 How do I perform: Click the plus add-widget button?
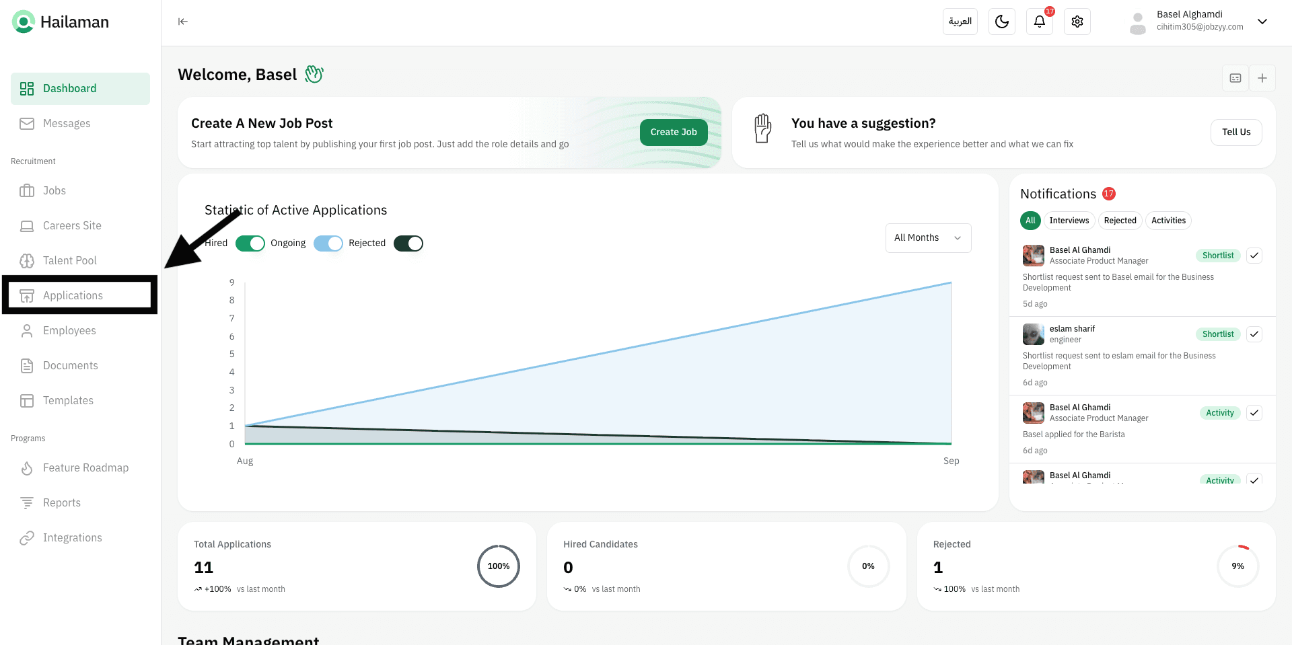click(1262, 78)
